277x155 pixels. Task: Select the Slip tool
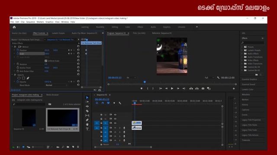click(87, 115)
